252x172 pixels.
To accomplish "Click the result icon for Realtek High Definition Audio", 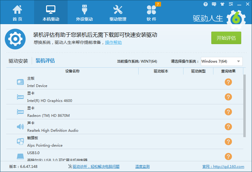I will [x=228, y=127].
